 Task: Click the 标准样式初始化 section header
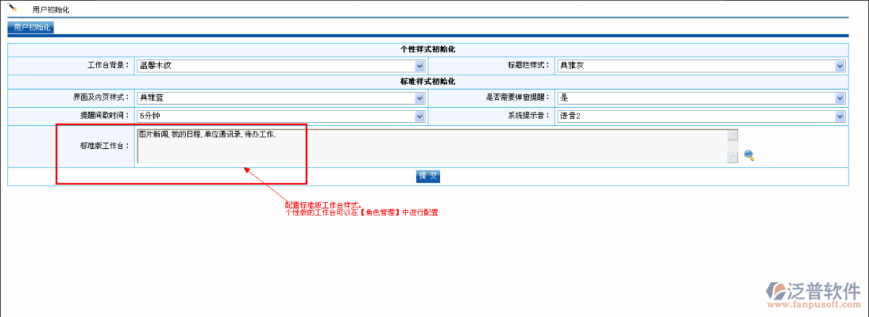[x=428, y=82]
